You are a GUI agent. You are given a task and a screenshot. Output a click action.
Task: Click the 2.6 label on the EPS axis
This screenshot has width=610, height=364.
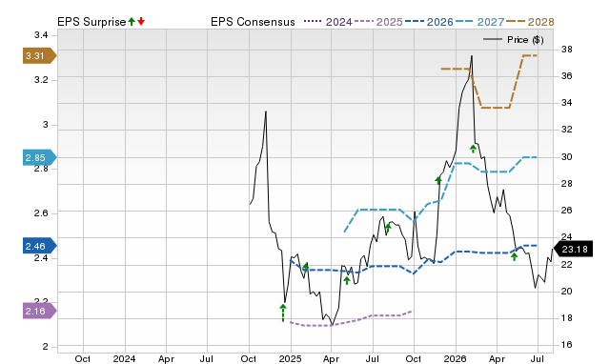41,213
